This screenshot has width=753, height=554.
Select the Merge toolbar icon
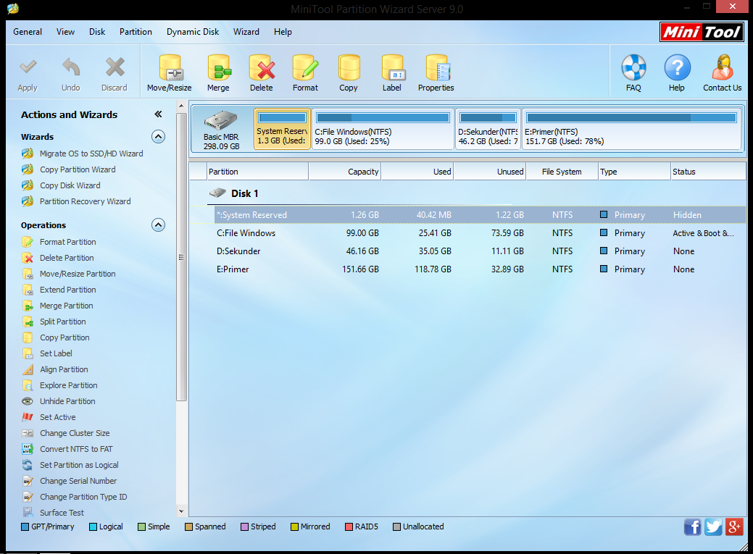(x=219, y=72)
